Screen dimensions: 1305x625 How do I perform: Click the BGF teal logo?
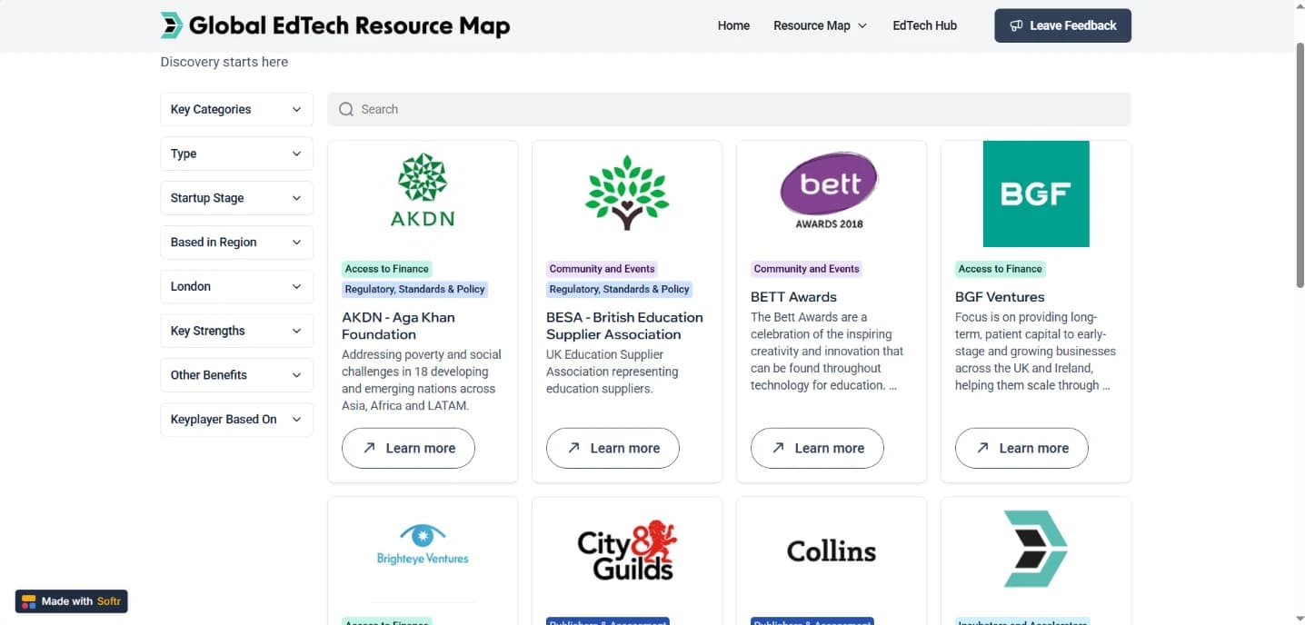tap(1036, 193)
